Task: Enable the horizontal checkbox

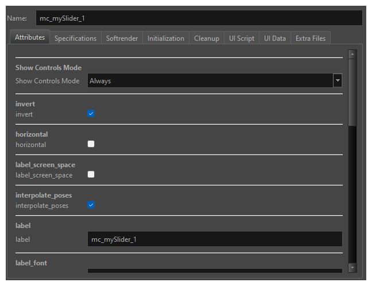Action: point(91,144)
